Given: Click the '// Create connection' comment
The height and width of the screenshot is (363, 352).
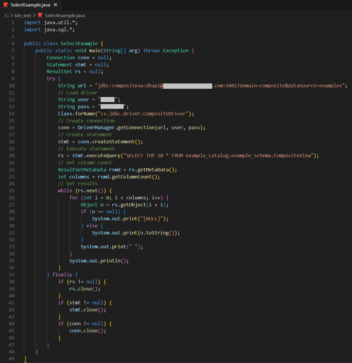Looking at the screenshot, I should pyautogui.click(x=86, y=121).
